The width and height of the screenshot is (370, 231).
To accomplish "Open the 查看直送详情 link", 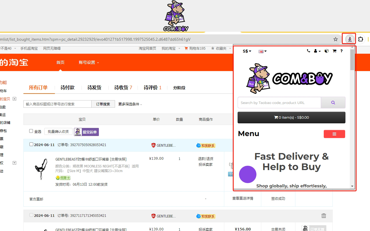I will [243, 198].
